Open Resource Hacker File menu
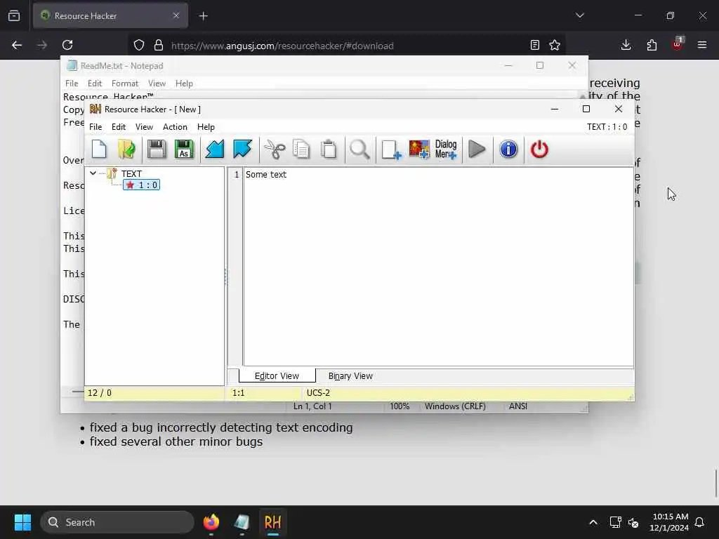Viewport: 719px width, 539px height. tap(95, 127)
